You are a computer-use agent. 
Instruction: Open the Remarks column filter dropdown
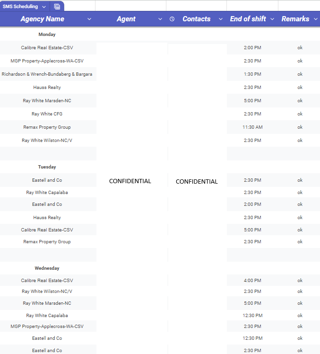[316, 19]
